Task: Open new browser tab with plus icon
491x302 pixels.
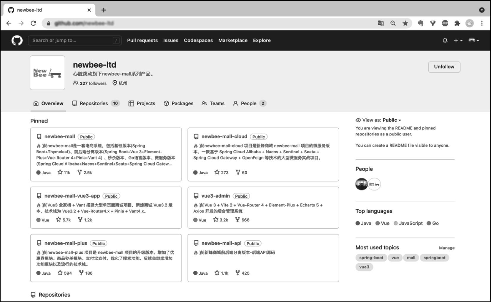Action: click(x=104, y=10)
